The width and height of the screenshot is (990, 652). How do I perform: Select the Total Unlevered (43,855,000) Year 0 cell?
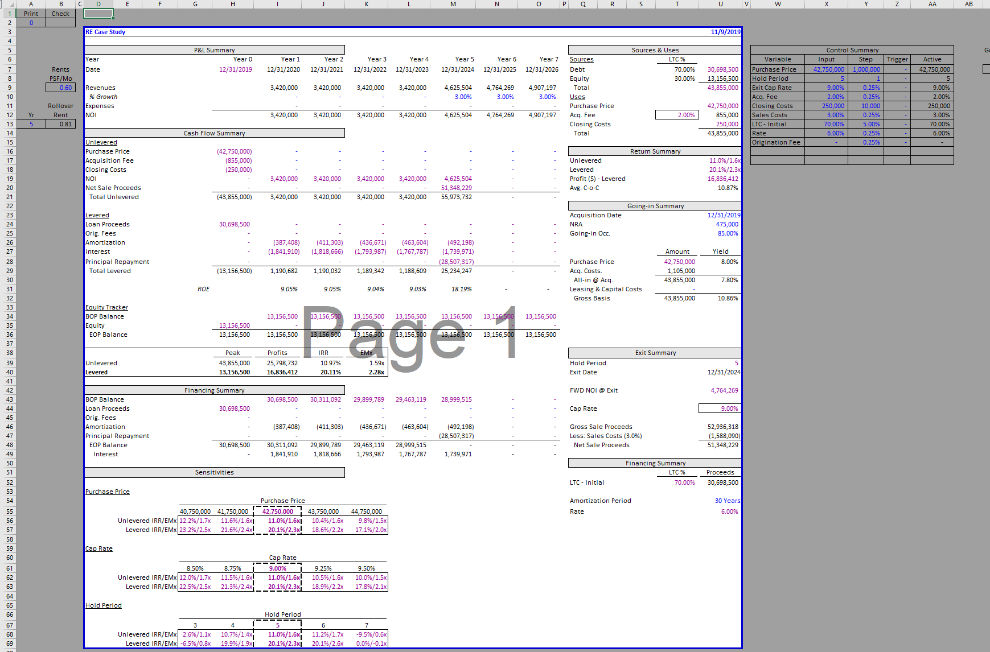[x=234, y=197]
